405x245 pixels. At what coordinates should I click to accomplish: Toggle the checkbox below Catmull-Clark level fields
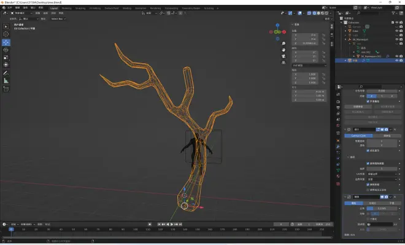(368, 150)
